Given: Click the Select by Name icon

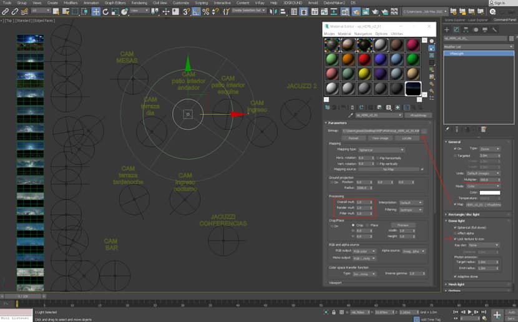Looking at the screenshot, I should [66, 12].
